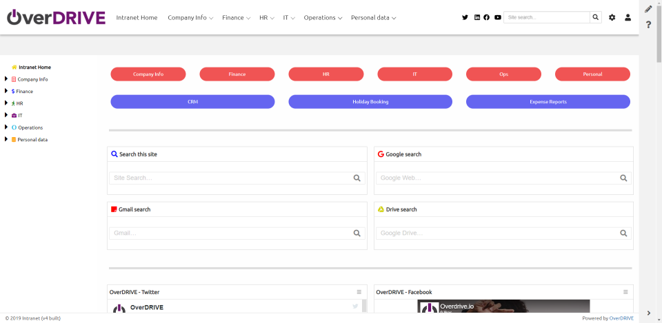This screenshot has width=662, height=323.
Task: Click the magnifier in Search this site box
Action: point(357,178)
